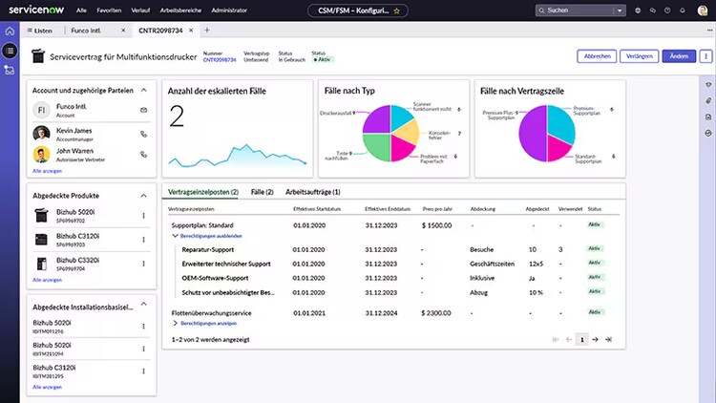Open the Verlauf menu
This screenshot has width=716, height=403.
click(x=140, y=11)
